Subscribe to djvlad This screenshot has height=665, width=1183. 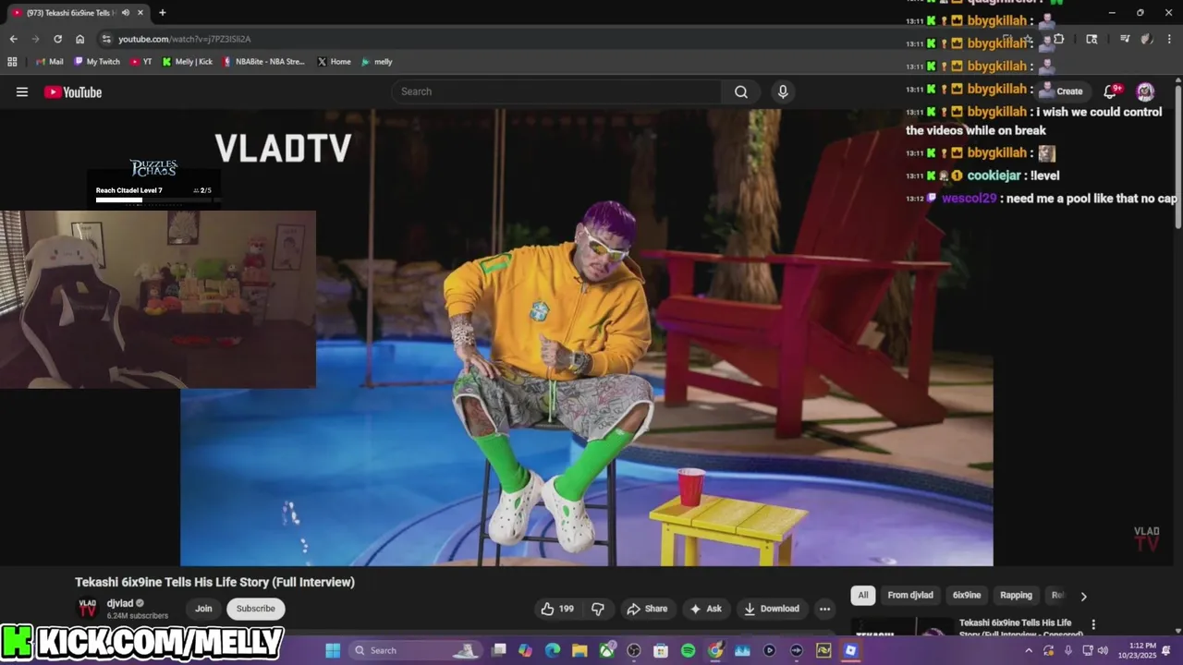(256, 609)
